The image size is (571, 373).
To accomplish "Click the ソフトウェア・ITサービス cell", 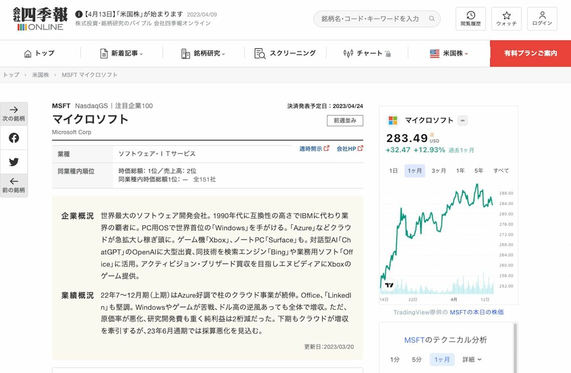I will pyautogui.click(x=157, y=154).
